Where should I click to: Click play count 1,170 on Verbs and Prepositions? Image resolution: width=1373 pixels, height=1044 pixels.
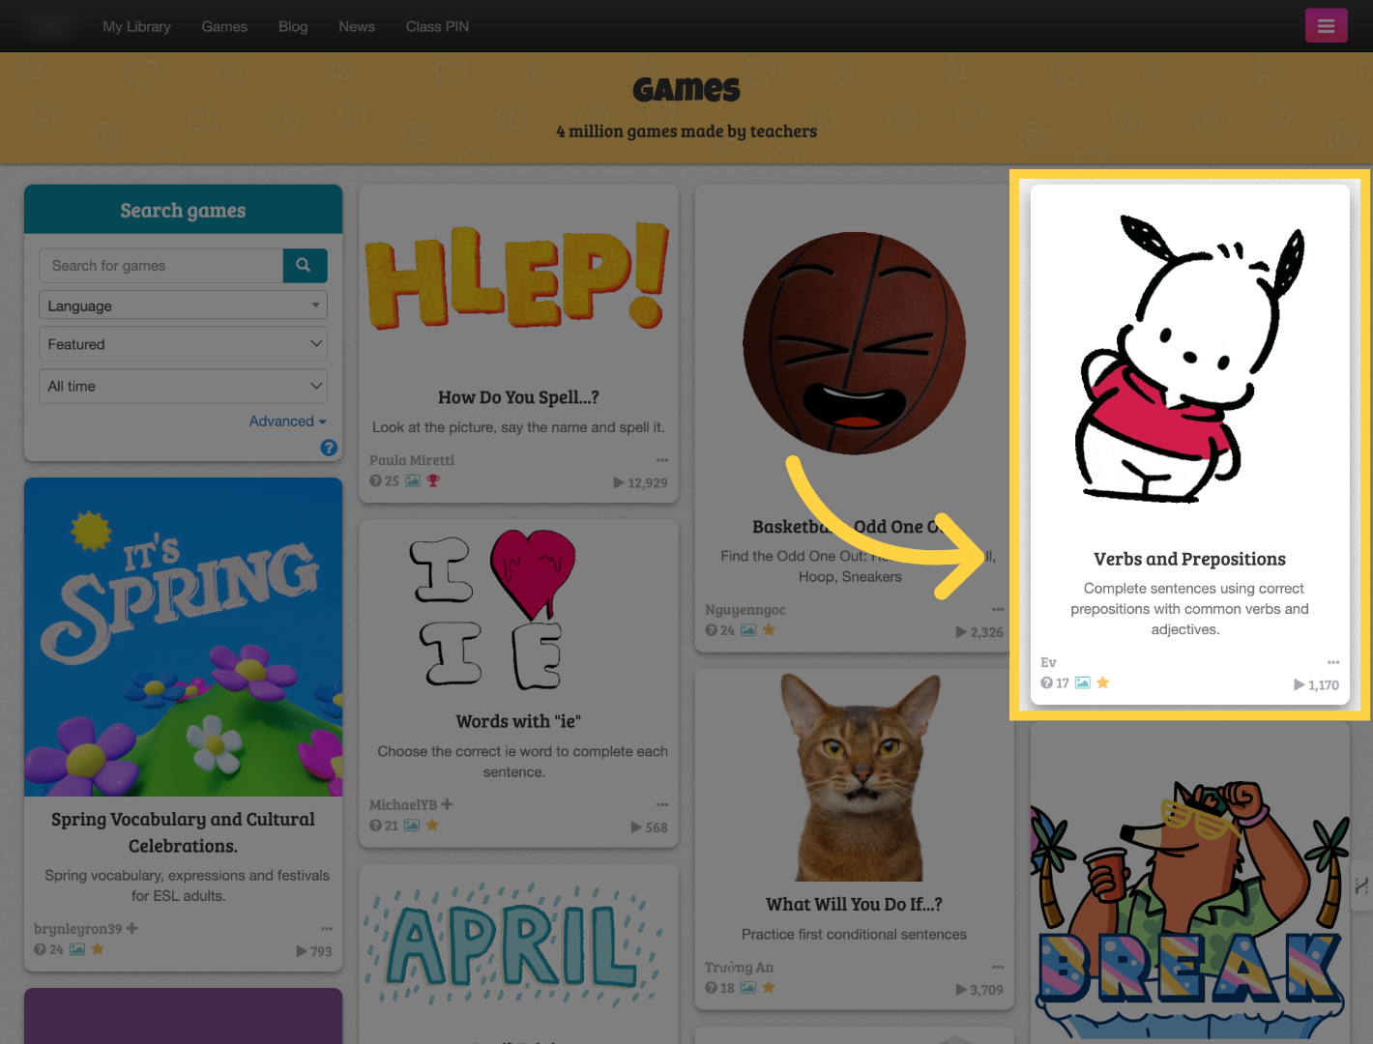pyautogui.click(x=1316, y=684)
